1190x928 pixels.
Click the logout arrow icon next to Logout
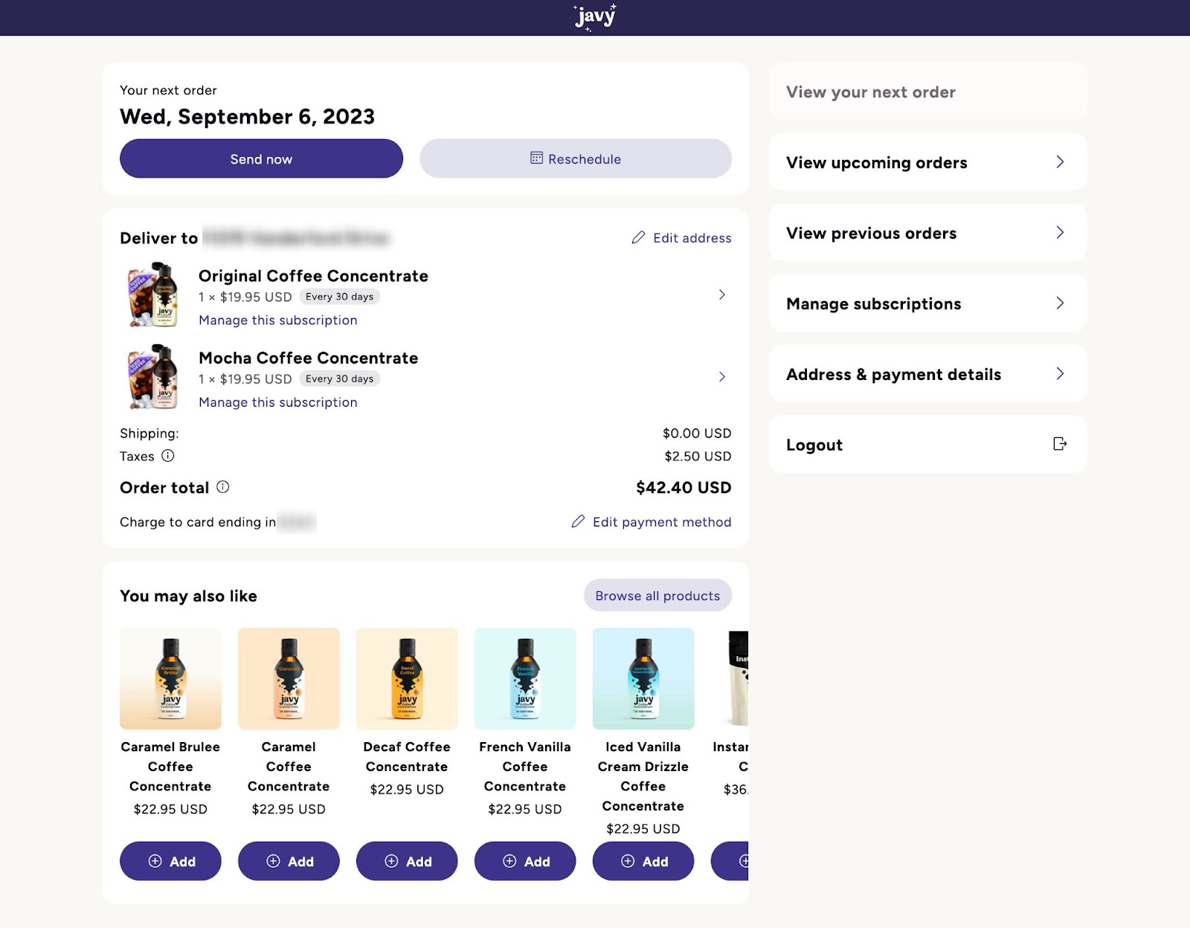(x=1061, y=444)
